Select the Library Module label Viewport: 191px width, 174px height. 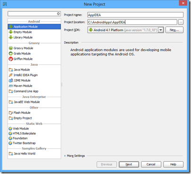point(23,37)
